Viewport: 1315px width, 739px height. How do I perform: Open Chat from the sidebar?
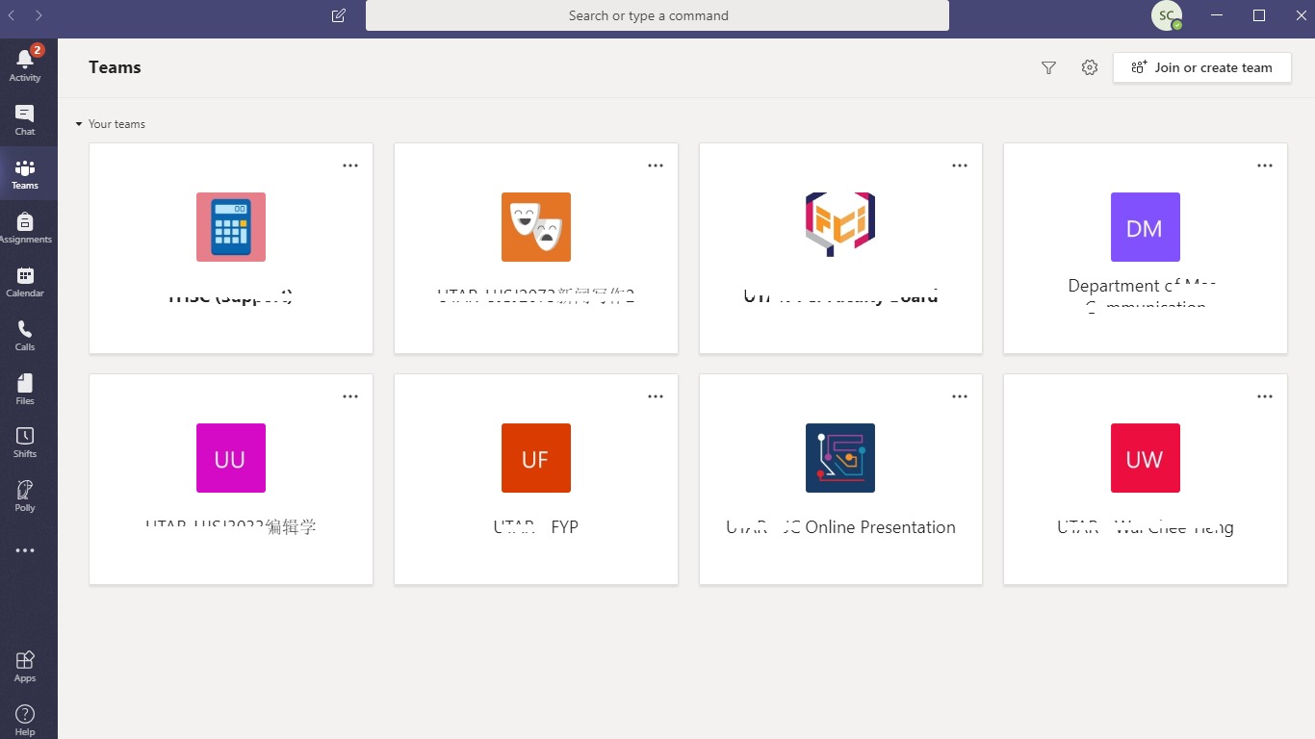[x=25, y=119]
